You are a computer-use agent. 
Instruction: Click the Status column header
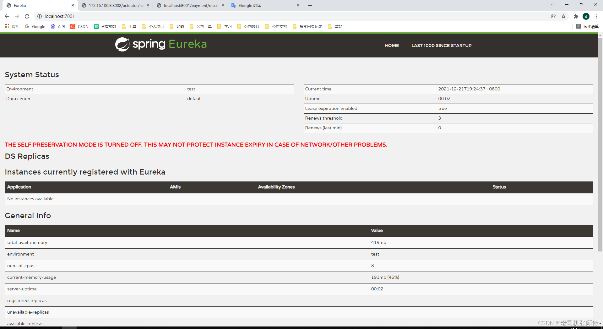pyautogui.click(x=499, y=187)
